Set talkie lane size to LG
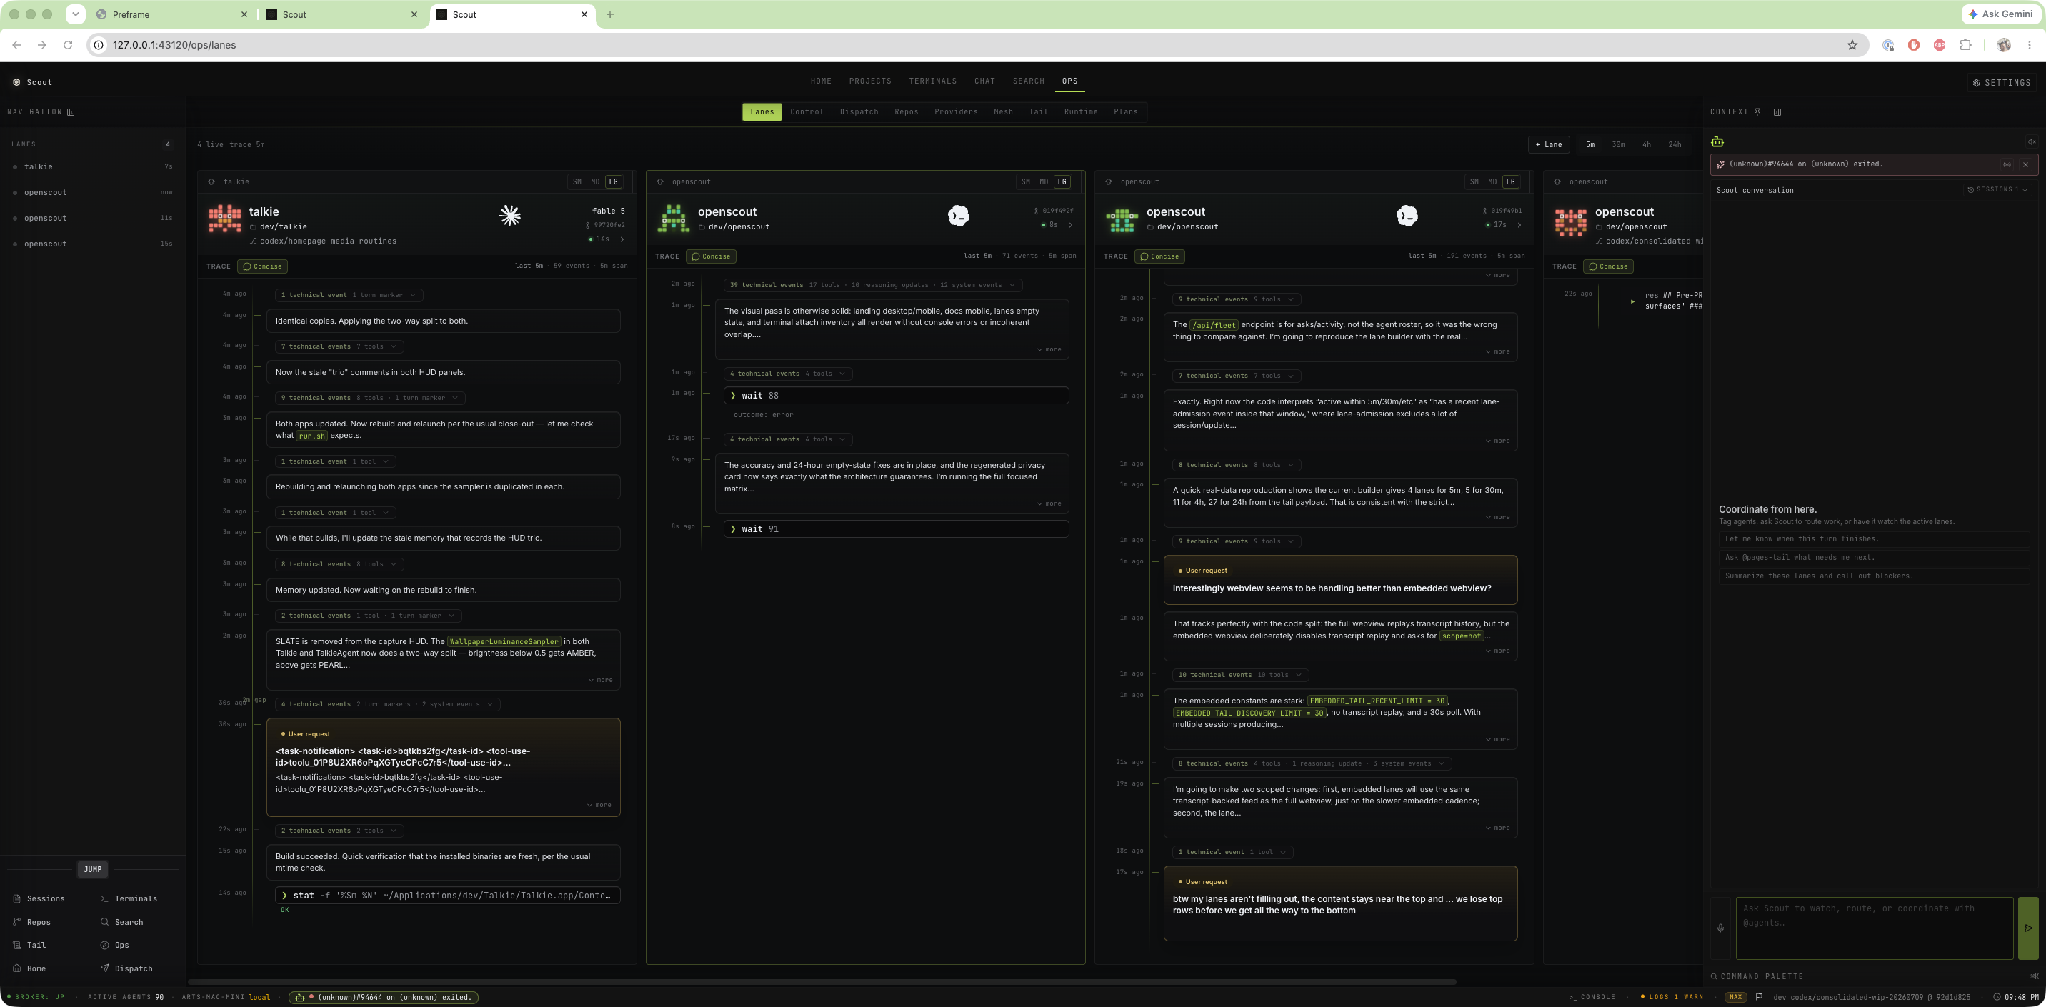2046x1007 pixels. point(613,182)
